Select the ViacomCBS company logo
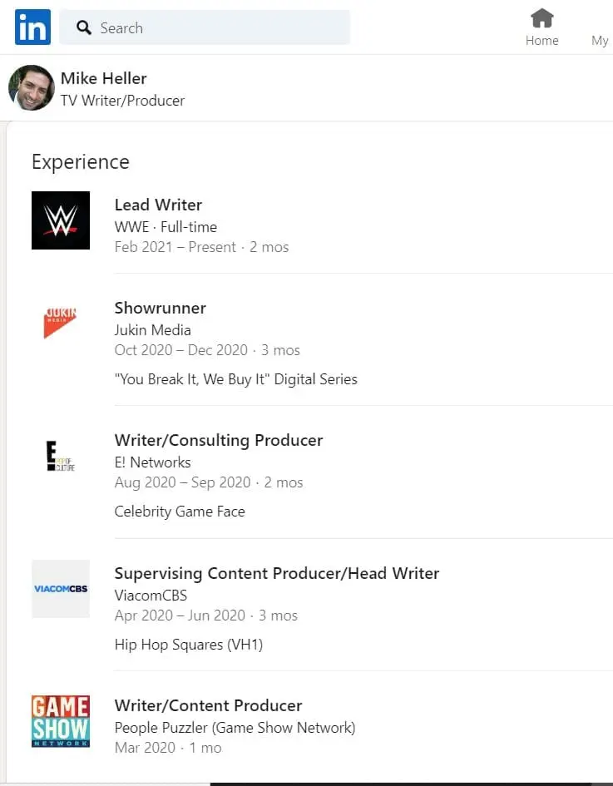Image resolution: width=613 pixels, height=786 pixels. coord(61,589)
